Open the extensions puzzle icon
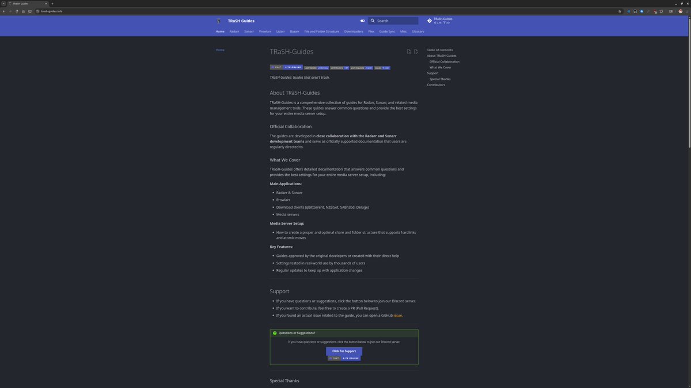The image size is (691, 388). (x=661, y=11)
